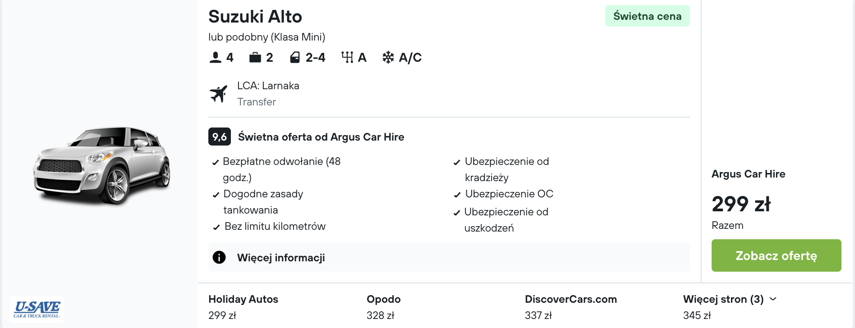Click the 9,6 rating score badge
The width and height of the screenshot is (855, 328).
(220, 137)
